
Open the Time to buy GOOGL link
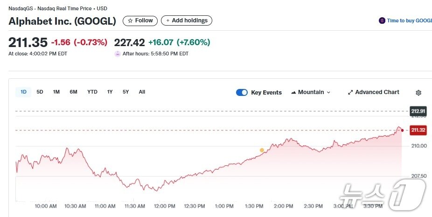click(409, 20)
